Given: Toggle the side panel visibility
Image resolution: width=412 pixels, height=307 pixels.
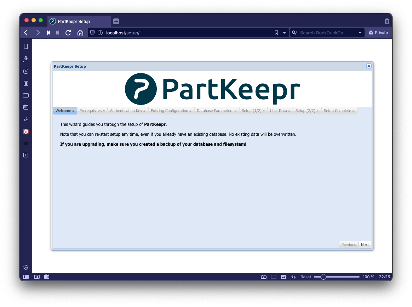Looking at the screenshot, I should (26, 277).
